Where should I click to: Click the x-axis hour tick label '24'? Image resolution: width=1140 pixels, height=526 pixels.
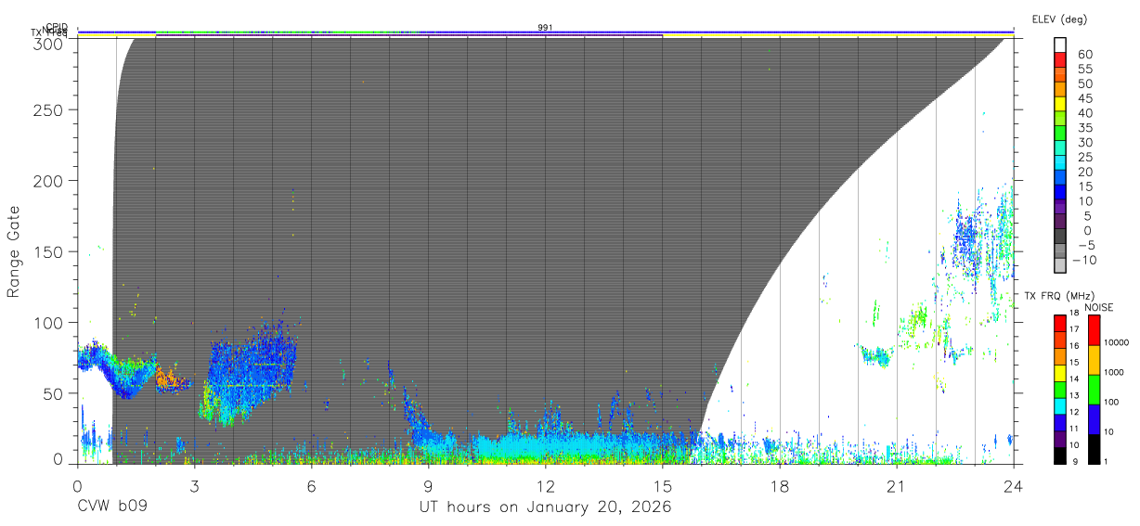(1014, 485)
